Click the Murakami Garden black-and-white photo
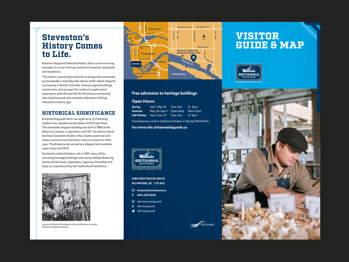Image resolution: width=349 pixels, height=262 pixels. [66, 197]
